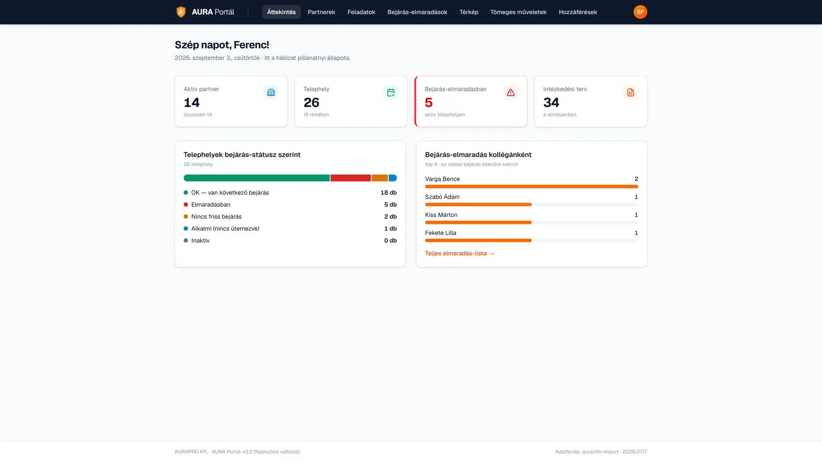Click the 'aktív telephelyen' caption
Viewport: 822px width, 462px height.
click(444, 115)
